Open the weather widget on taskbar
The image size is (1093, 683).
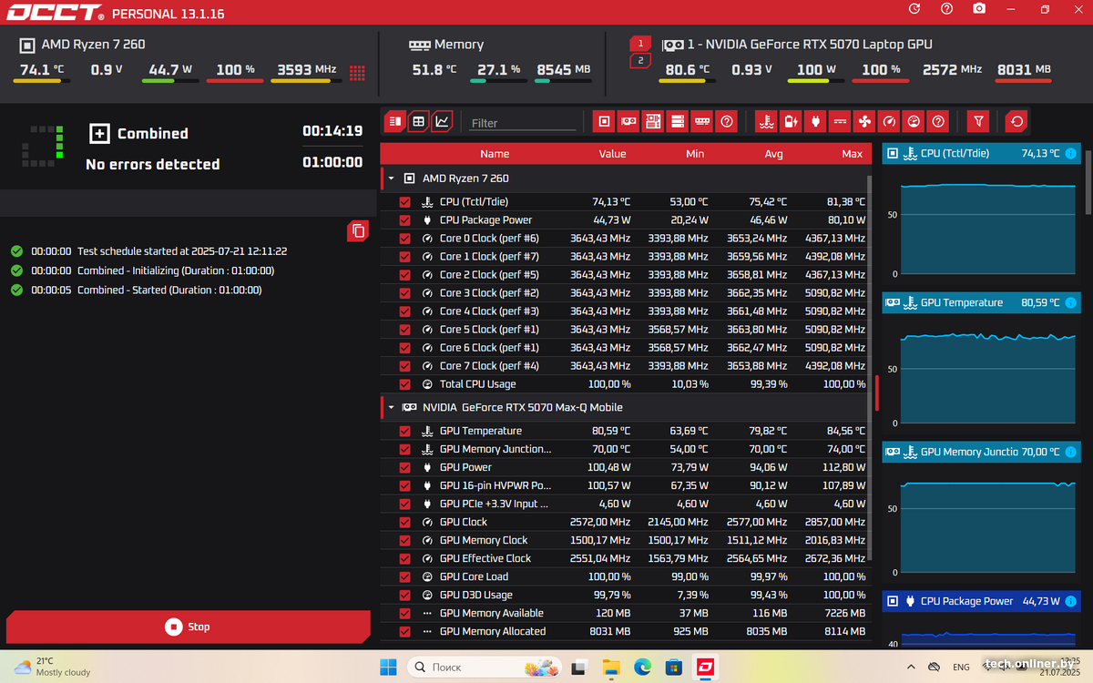pyautogui.click(x=53, y=667)
